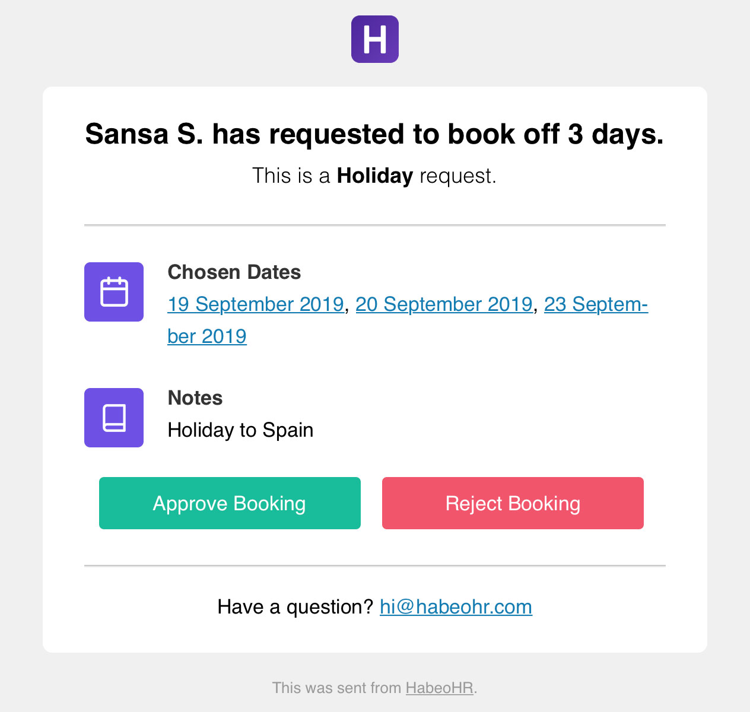Click the 'Have a question?' text
This screenshot has width=750, height=712.
295,607
